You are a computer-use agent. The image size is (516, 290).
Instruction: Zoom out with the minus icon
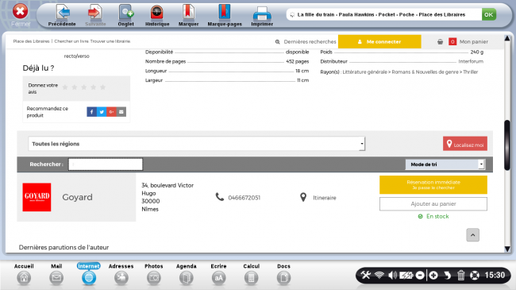pos(420,275)
